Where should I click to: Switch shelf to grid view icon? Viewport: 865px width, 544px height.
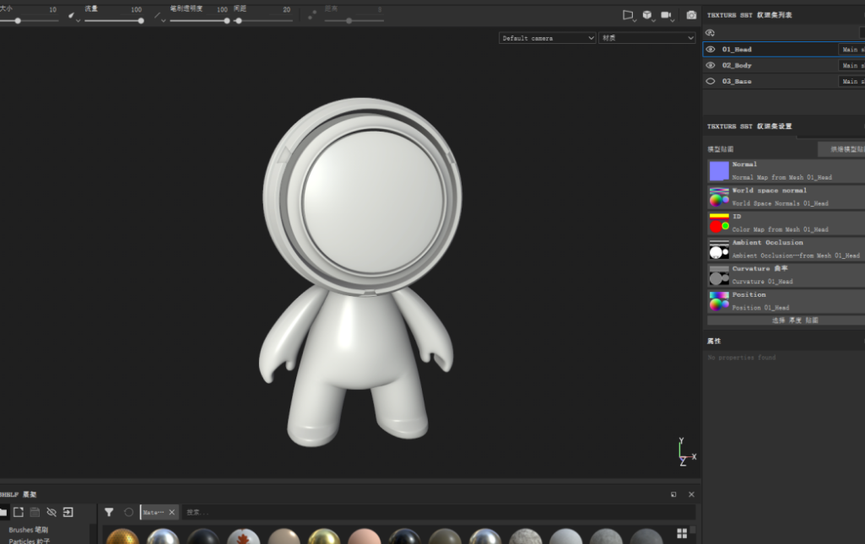[682, 533]
